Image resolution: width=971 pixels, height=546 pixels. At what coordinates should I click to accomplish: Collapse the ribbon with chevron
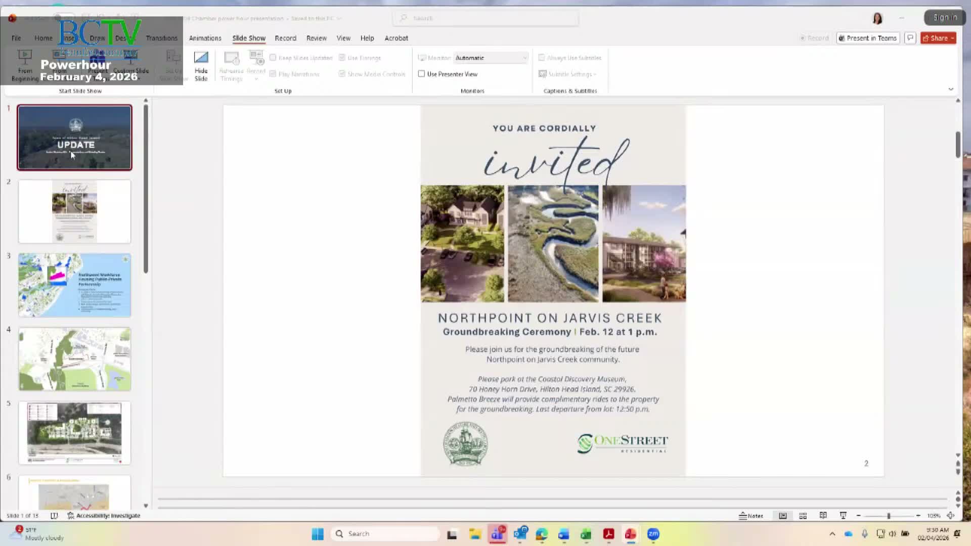pyautogui.click(x=951, y=89)
